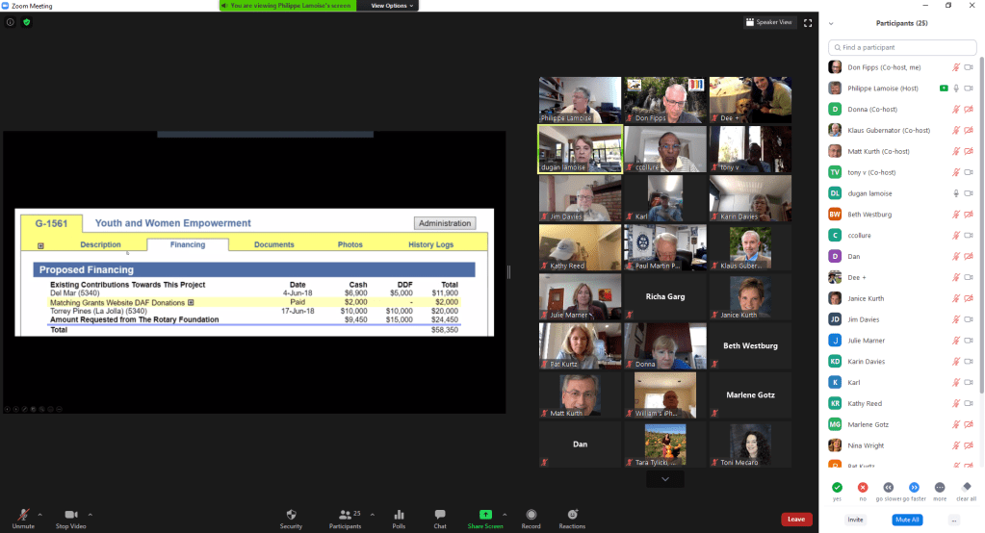
Task: Open audio options arrow next to Unmute
Action: [41, 515]
